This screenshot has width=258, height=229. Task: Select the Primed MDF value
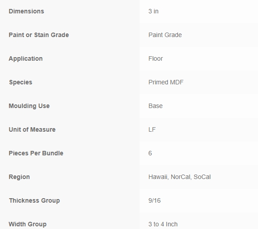click(x=166, y=82)
